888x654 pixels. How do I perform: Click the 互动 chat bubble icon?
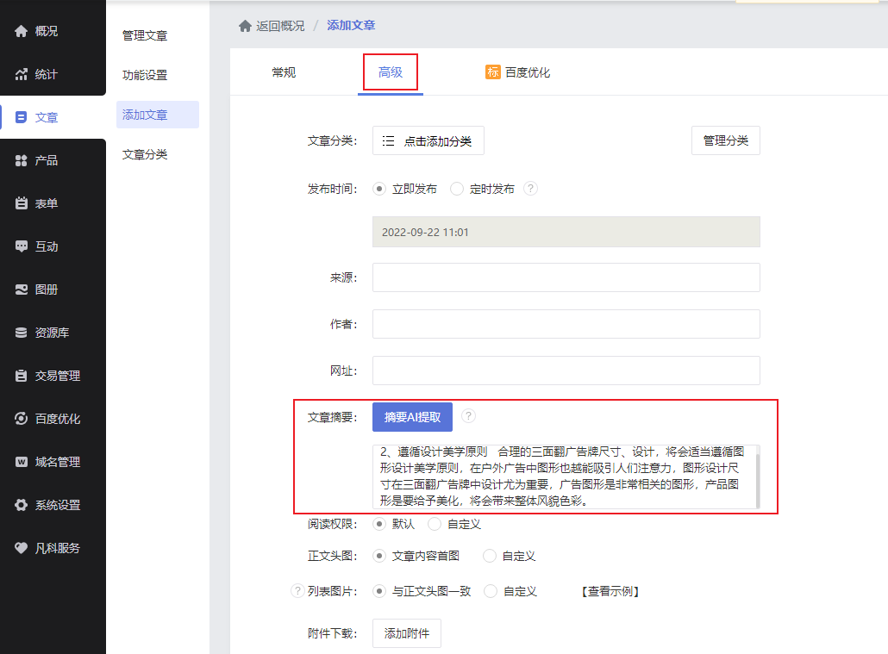(x=21, y=246)
